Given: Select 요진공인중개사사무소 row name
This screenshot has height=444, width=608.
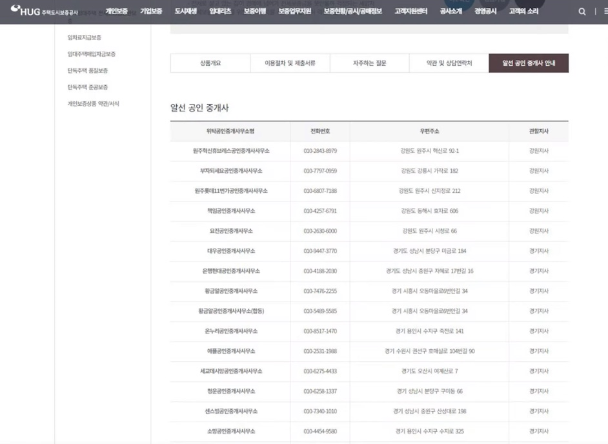Looking at the screenshot, I should pyautogui.click(x=231, y=231).
